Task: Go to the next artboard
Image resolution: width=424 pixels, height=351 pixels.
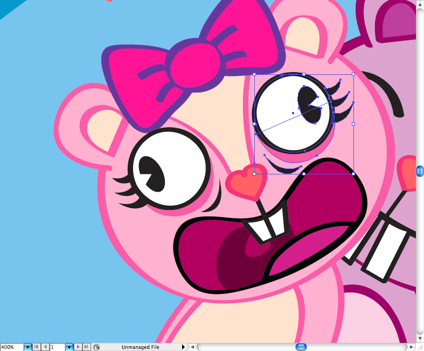Action: 78,347
